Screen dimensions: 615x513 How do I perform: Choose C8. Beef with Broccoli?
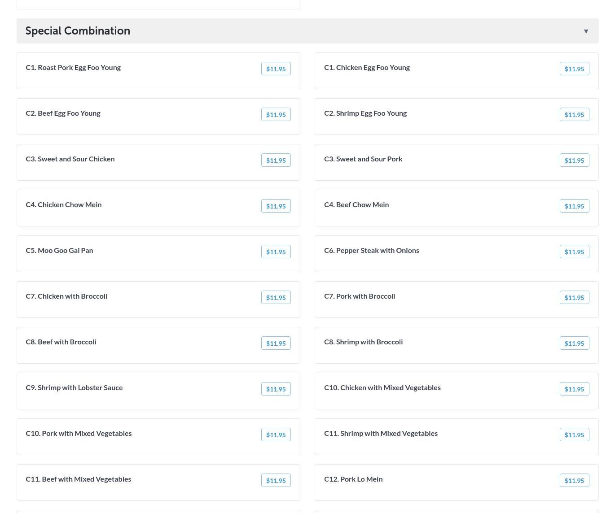coord(61,342)
